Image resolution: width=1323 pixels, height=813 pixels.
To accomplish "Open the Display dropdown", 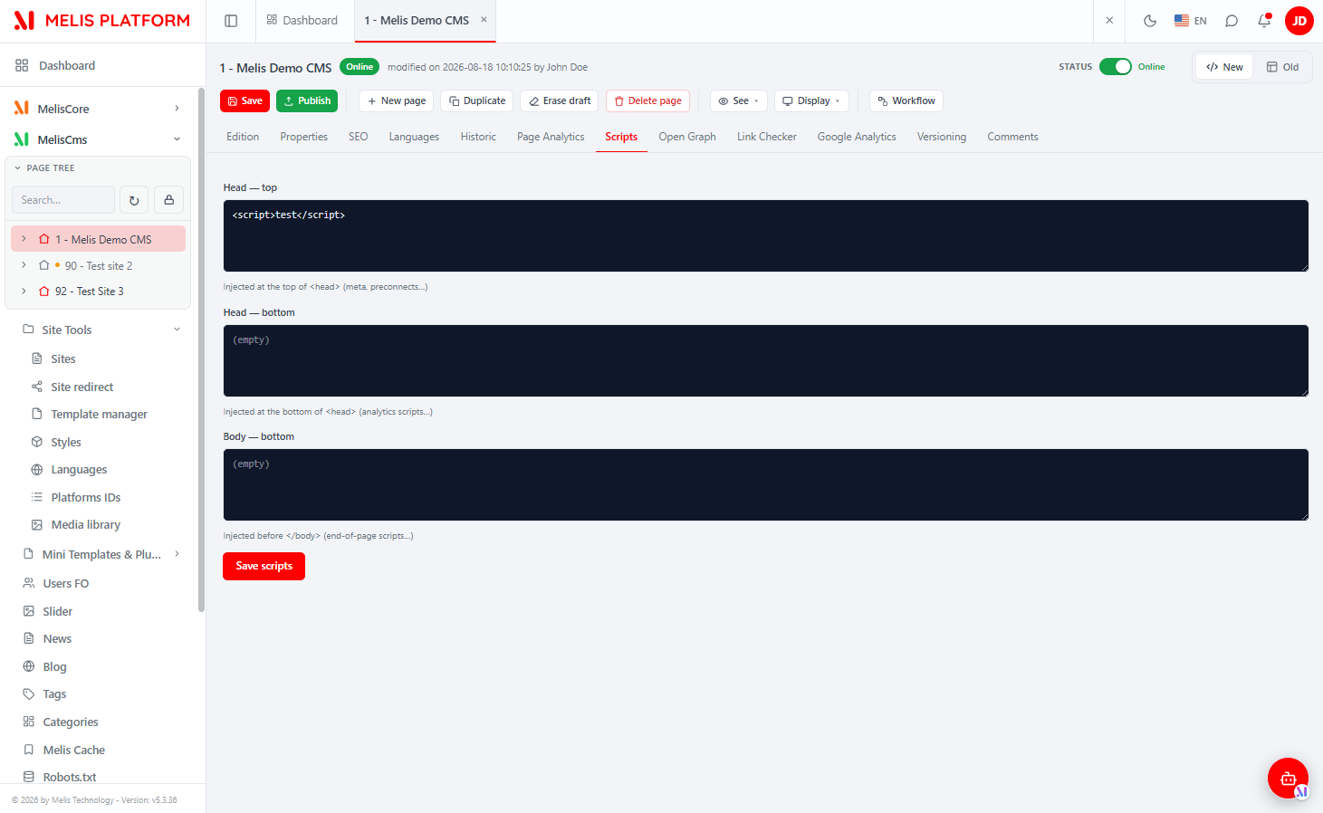I will coord(811,101).
